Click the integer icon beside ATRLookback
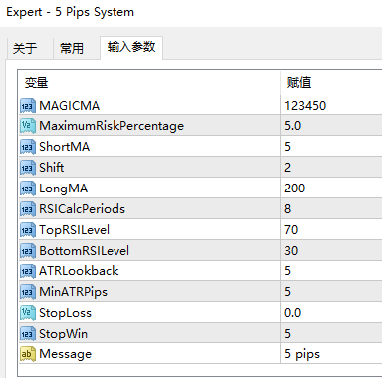The height and width of the screenshot is (378, 382). click(x=28, y=271)
